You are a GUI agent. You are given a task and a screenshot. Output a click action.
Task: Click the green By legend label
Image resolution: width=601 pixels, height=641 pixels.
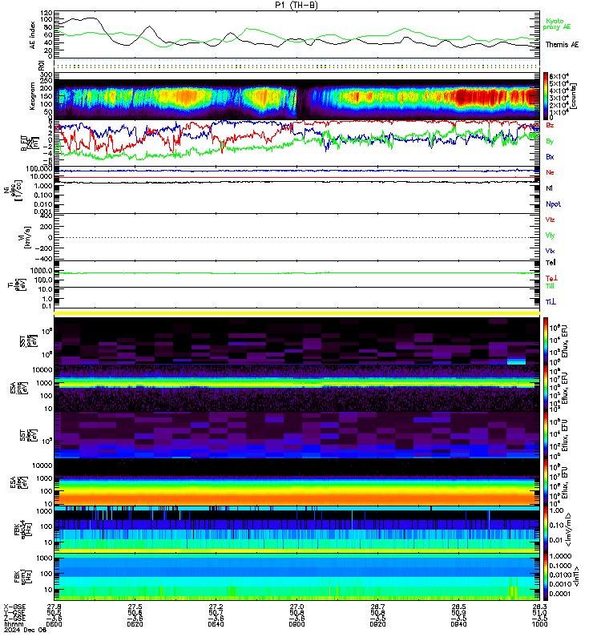pyautogui.click(x=550, y=141)
